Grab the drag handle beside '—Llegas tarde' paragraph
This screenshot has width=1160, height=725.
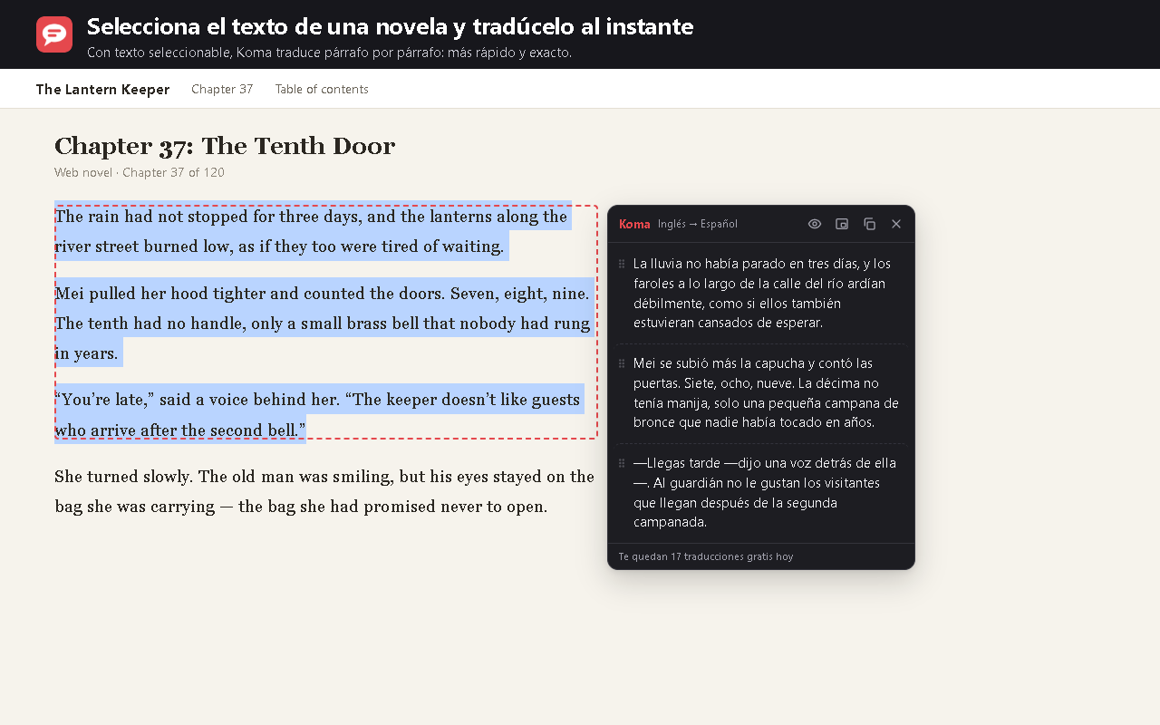622,463
